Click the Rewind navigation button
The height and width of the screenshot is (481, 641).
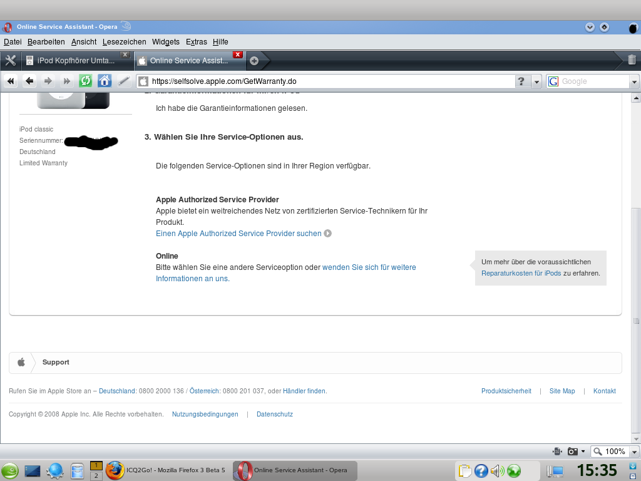[11, 81]
